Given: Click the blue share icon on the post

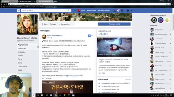Looking at the screenshot, I should click(89, 36).
